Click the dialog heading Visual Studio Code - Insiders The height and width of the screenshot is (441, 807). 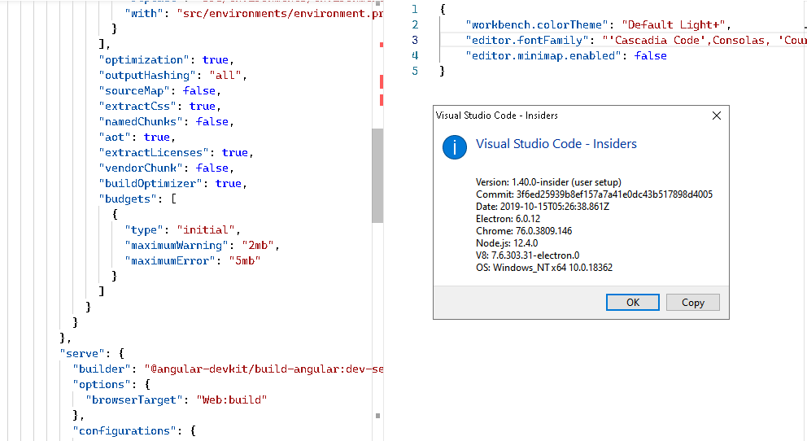556,143
